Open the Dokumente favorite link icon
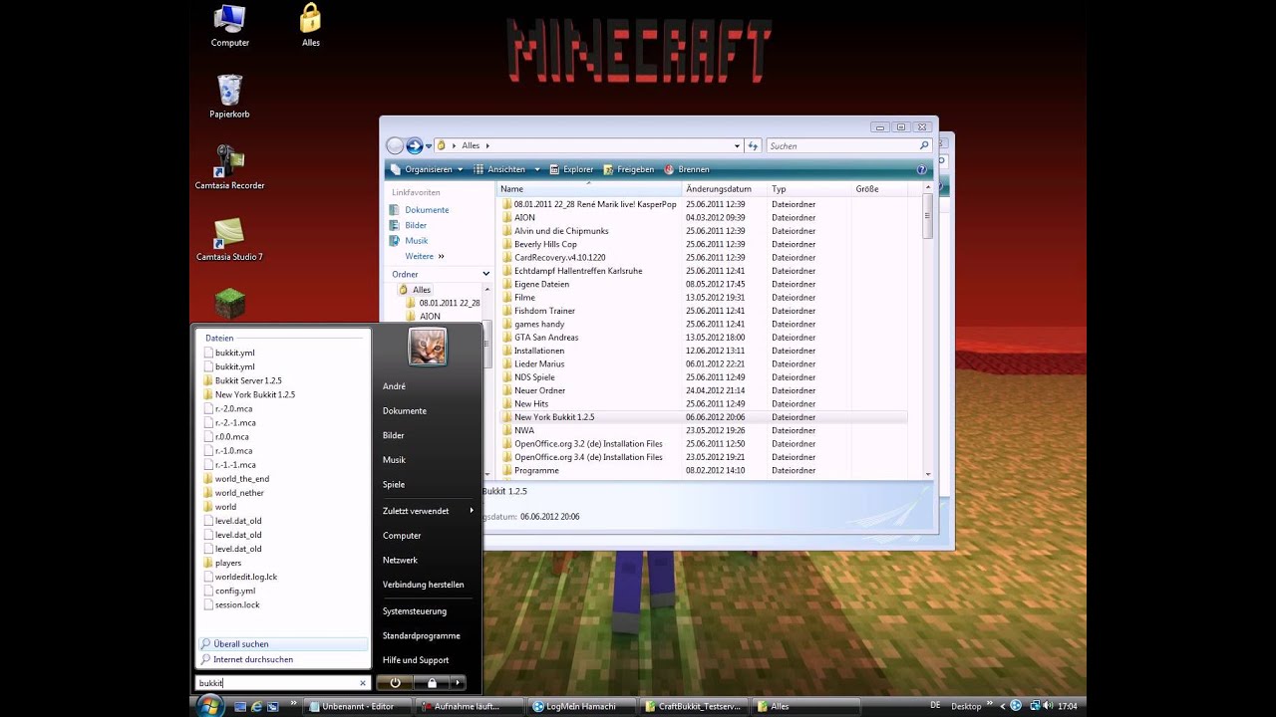The height and width of the screenshot is (717, 1276). point(396,210)
